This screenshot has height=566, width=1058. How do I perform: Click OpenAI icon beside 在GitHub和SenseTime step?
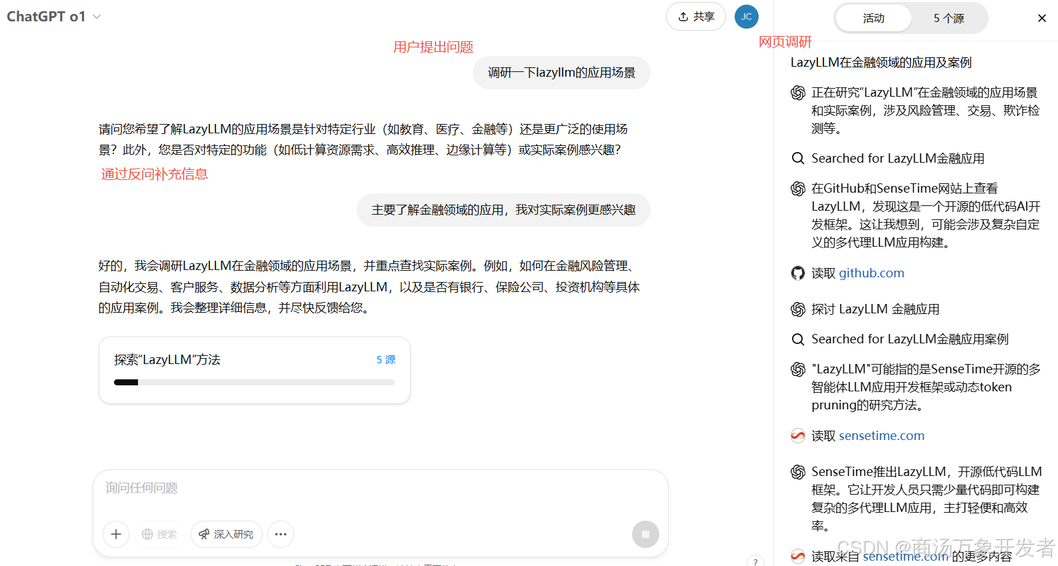[798, 189]
